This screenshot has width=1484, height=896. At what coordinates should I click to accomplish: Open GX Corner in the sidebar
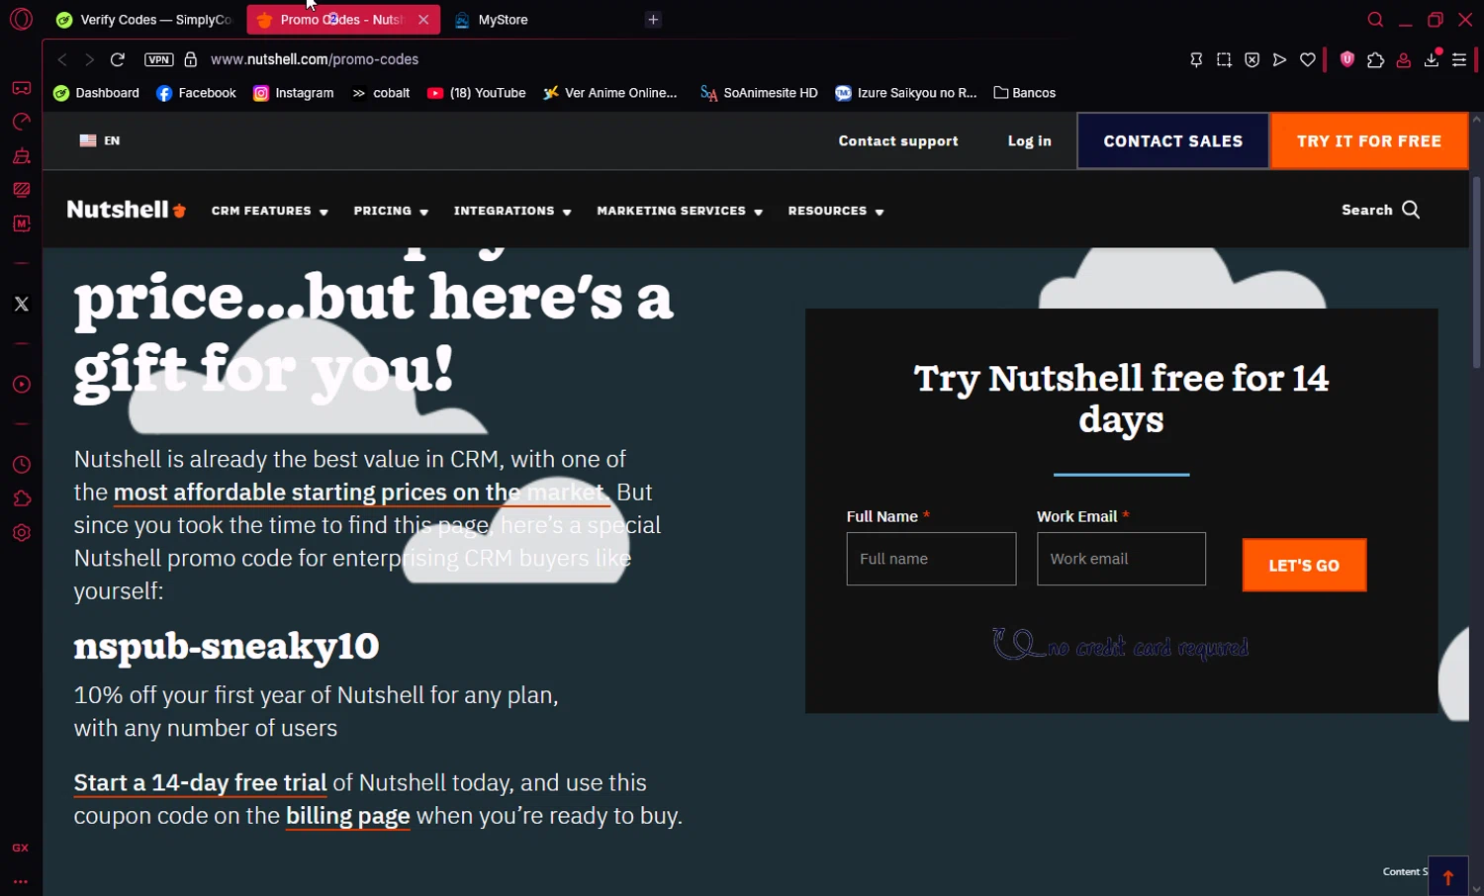coord(21,88)
